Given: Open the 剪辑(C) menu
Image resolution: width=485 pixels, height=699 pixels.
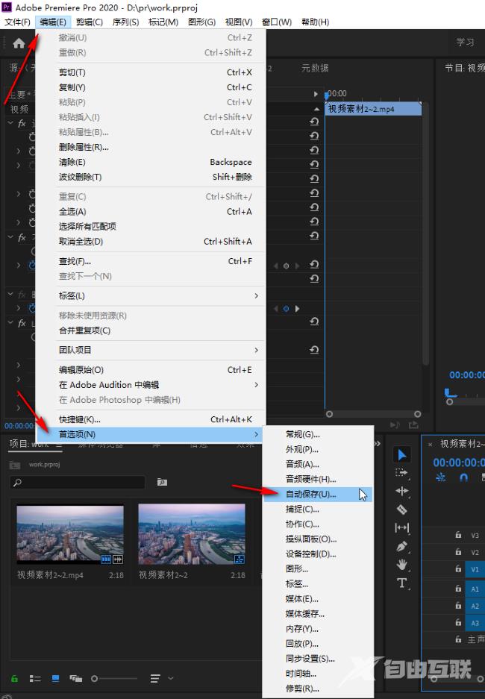Looking at the screenshot, I should pyautogui.click(x=89, y=22).
